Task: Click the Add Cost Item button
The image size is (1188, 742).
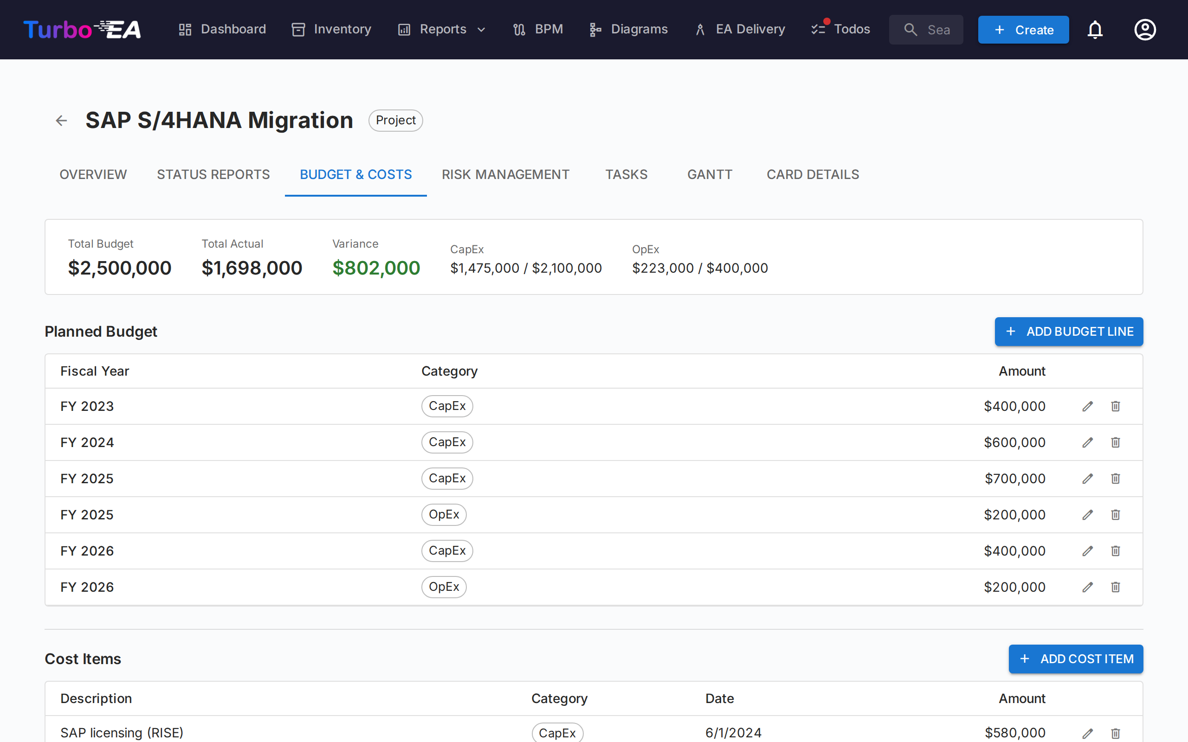Action: pyautogui.click(x=1076, y=659)
